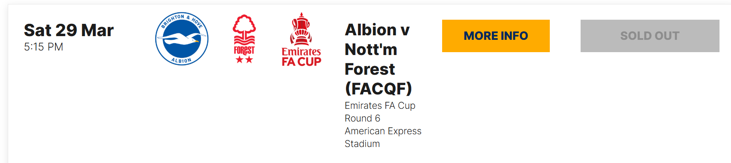This screenshot has height=163, width=731.
Task: Click the Brighton & Hove Albion crest
Action: (182, 39)
